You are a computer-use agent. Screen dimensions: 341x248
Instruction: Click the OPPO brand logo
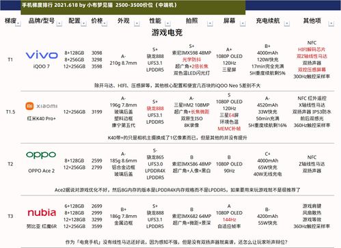coord(41,155)
